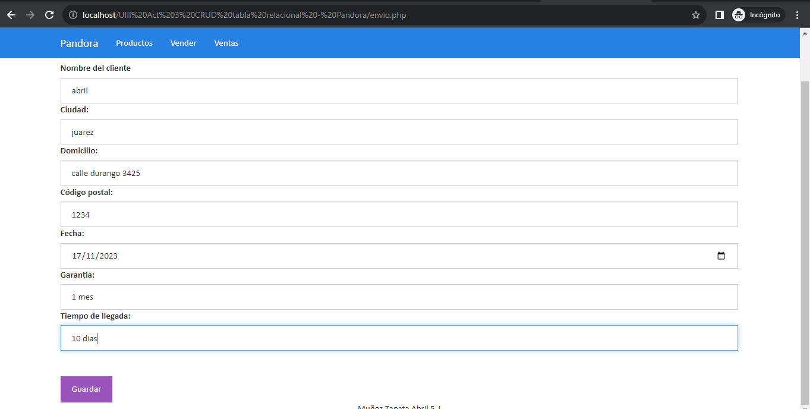Navigate to the Vender page
The height and width of the screenshot is (409, 810).
(x=183, y=43)
